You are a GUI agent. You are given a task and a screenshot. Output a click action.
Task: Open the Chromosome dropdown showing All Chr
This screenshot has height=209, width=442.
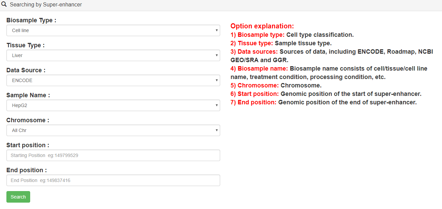pos(113,130)
